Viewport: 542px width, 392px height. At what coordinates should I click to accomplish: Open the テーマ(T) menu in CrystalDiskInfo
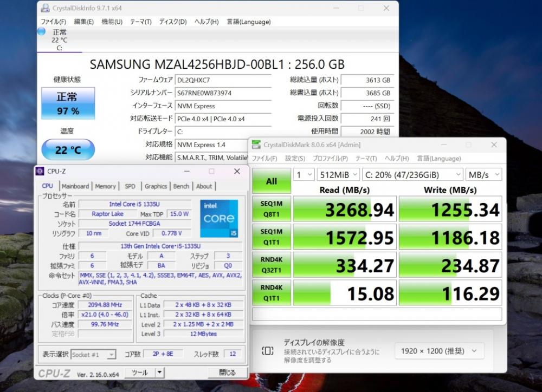tap(141, 22)
